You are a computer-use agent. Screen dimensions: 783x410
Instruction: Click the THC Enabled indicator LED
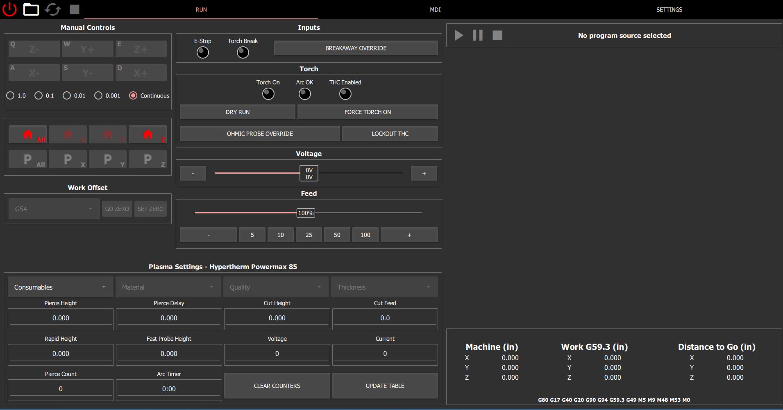tap(345, 94)
